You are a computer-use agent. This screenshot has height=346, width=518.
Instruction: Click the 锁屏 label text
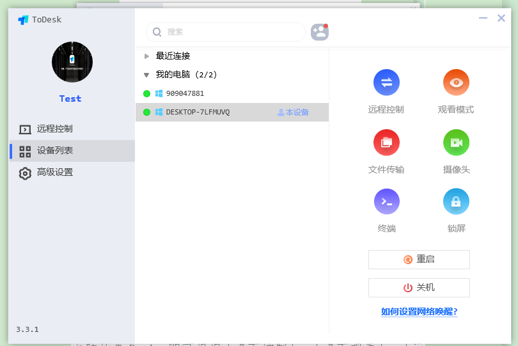point(456,228)
